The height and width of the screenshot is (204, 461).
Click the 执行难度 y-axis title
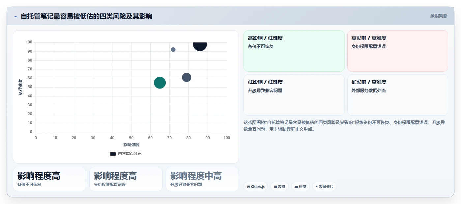point(20,87)
